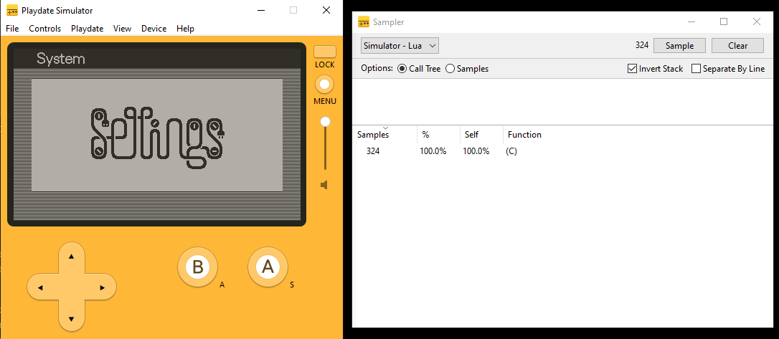The height and width of the screenshot is (339, 779).
Task: Select the Settings app on Playdate screen
Action: click(157, 135)
